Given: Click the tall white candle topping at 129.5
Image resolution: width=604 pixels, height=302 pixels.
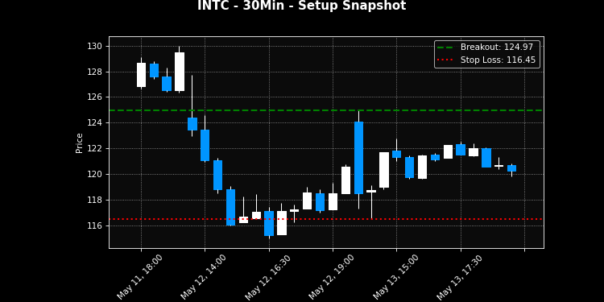Looking at the screenshot, I should [180, 72].
